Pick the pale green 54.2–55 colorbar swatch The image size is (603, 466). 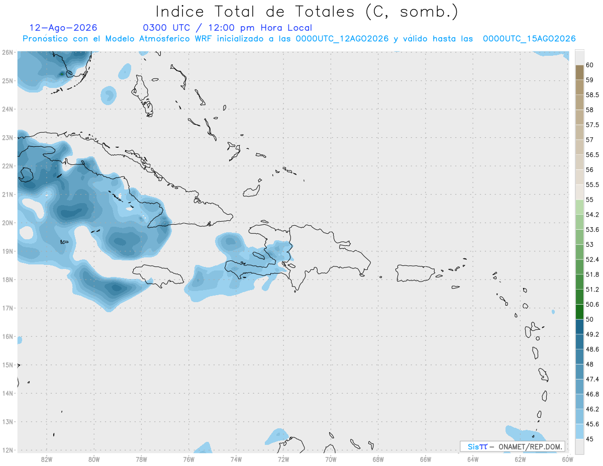coord(579,207)
